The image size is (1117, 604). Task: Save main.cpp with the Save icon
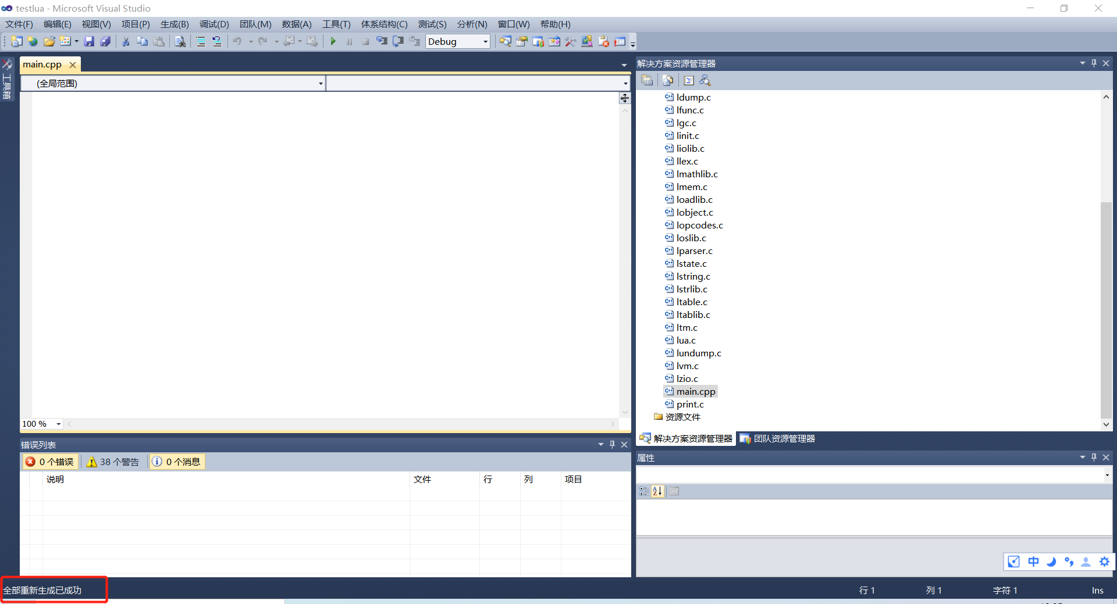89,41
